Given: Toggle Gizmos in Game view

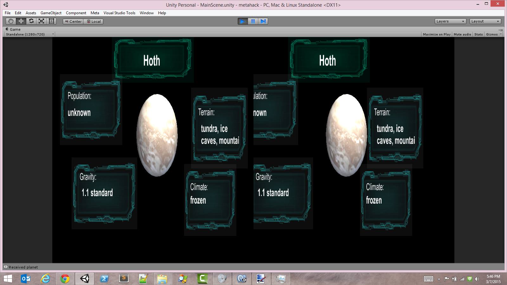Looking at the screenshot, I should [492, 34].
